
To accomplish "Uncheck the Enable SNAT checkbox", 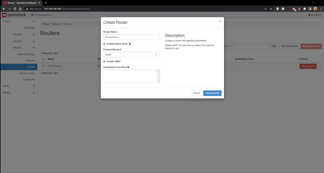I will [x=104, y=62].
